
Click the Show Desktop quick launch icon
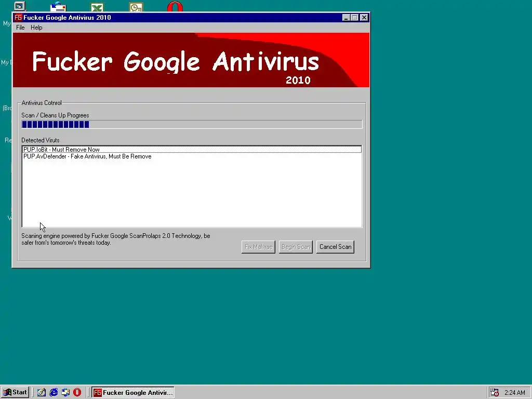point(42,393)
